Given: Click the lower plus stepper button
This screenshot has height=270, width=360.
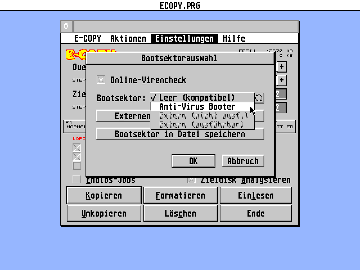Looking at the screenshot, I should (x=282, y=80).
